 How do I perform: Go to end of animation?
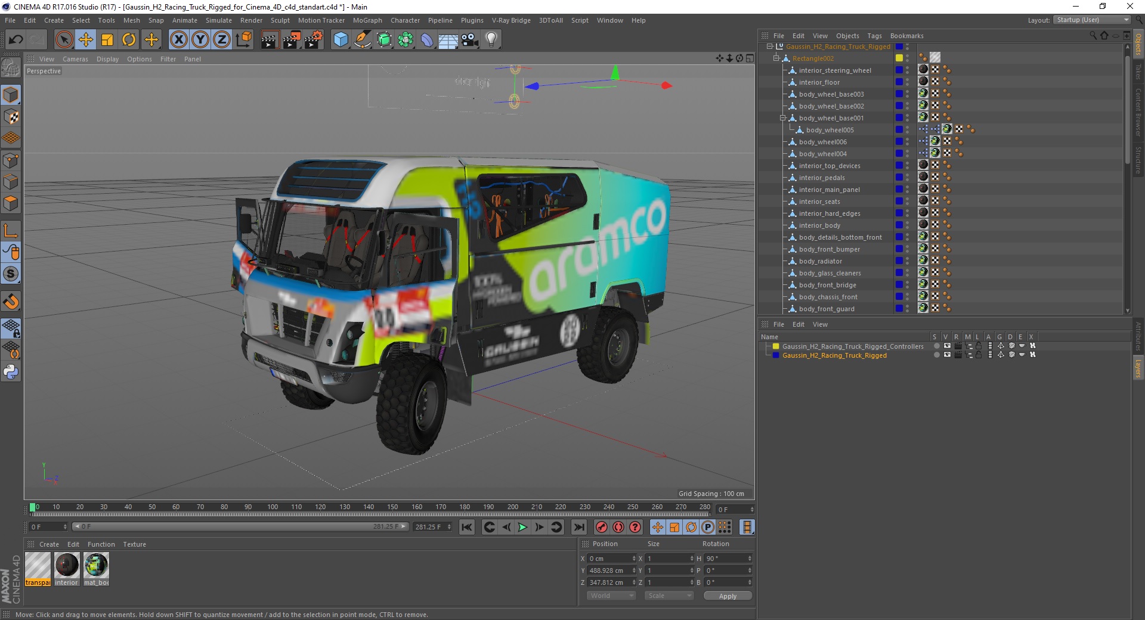click(578, 527)
